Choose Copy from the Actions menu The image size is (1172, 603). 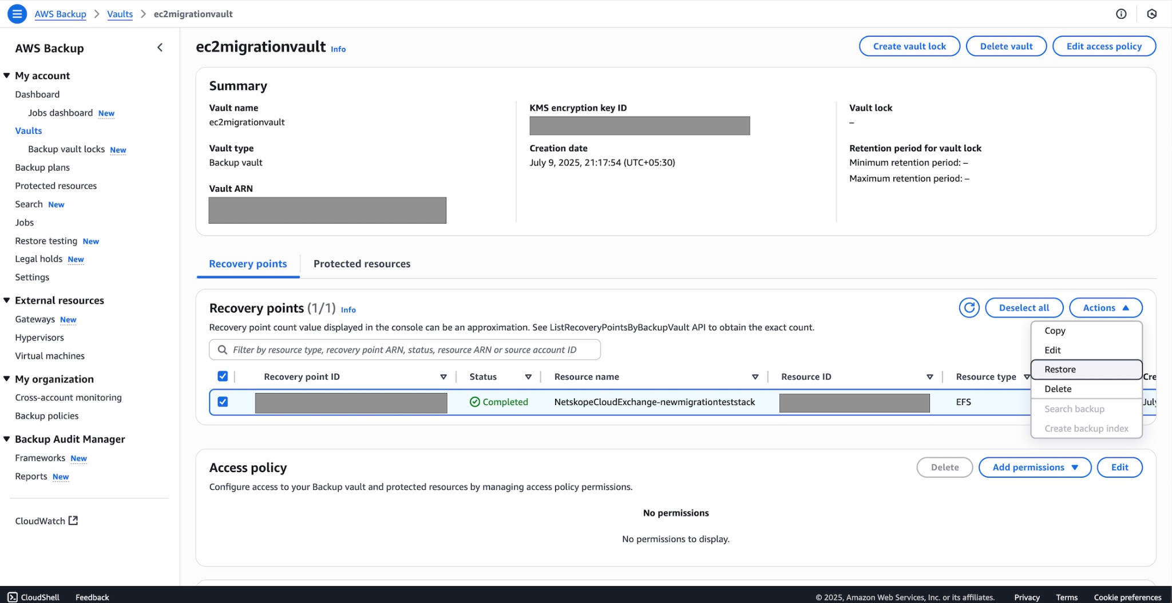pyautogui.click(x=1086, y=331)
